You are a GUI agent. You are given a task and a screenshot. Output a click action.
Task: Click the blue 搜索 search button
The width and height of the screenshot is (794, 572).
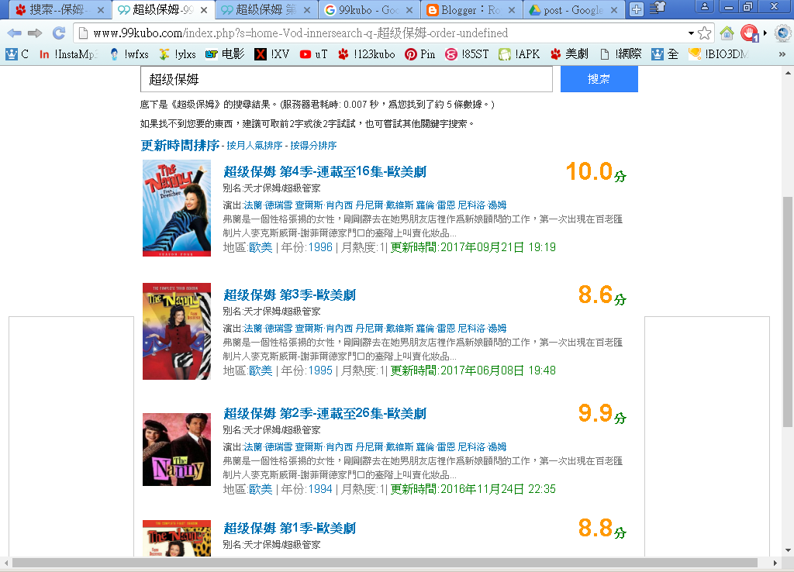coord(599,79)
